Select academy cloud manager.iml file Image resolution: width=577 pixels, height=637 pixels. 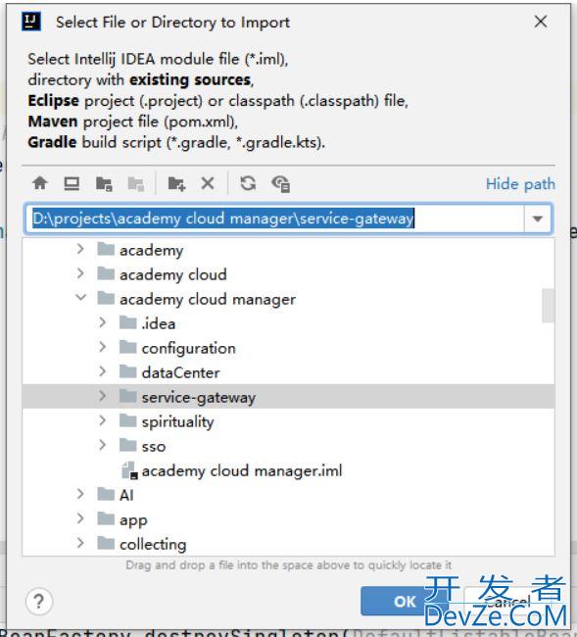tap(232, 470)
